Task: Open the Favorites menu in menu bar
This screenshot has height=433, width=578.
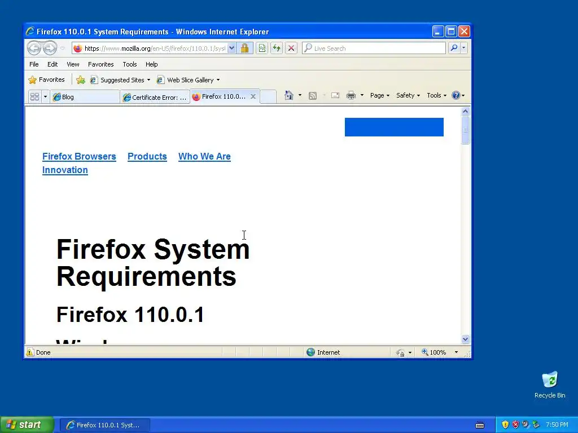Action: pyautogui.click(x=100, y=64)
